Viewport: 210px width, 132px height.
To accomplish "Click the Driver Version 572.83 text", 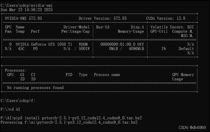I will [x=103, y=18].
